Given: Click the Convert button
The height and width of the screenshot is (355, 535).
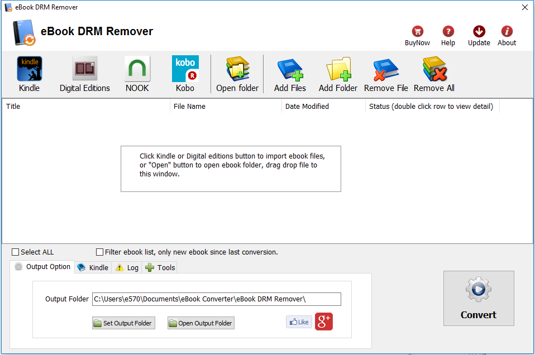Looking at the screenshot, I should [x=479, y=298].
